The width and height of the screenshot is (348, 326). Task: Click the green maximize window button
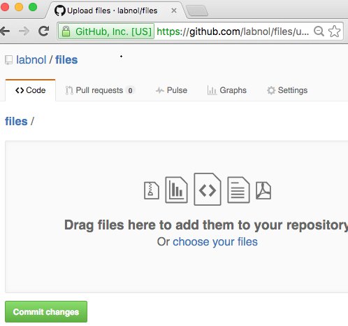coord(33,7)
